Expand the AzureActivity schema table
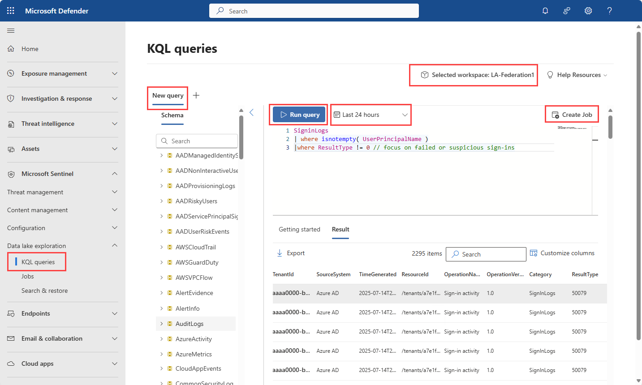This screenshot has width=642, height=385. (161, 339)
